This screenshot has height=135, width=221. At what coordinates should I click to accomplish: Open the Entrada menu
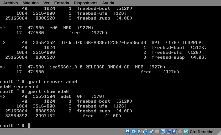[62, 3]
